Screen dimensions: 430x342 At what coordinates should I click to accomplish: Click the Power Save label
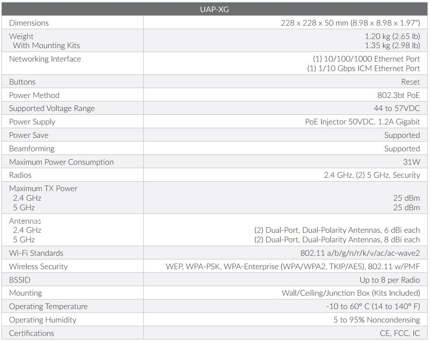click(29, 135)
